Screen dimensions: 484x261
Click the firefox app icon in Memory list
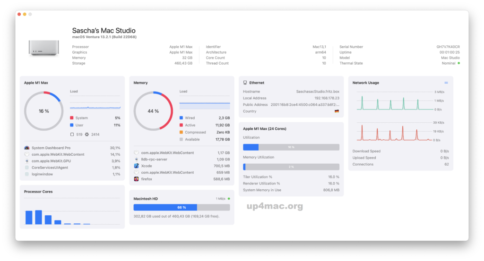click(x=137, y=179)
